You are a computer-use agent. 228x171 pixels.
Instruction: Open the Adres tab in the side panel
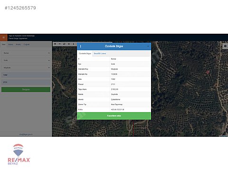[10, 45]
